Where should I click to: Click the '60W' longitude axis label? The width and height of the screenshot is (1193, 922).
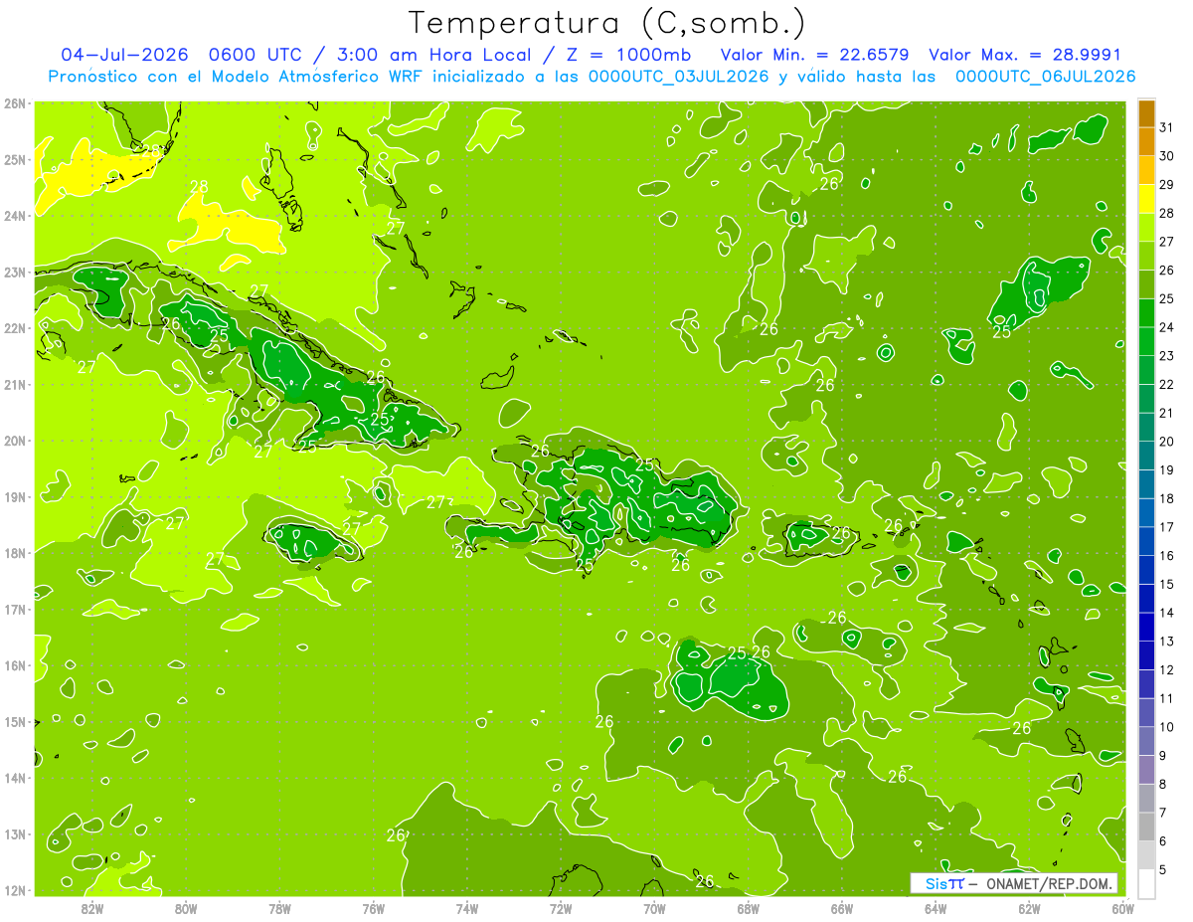pyautogui.click(x=1122, y=908)
